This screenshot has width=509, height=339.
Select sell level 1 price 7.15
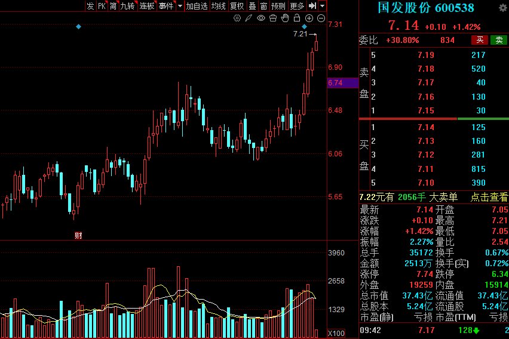(425, 110)
